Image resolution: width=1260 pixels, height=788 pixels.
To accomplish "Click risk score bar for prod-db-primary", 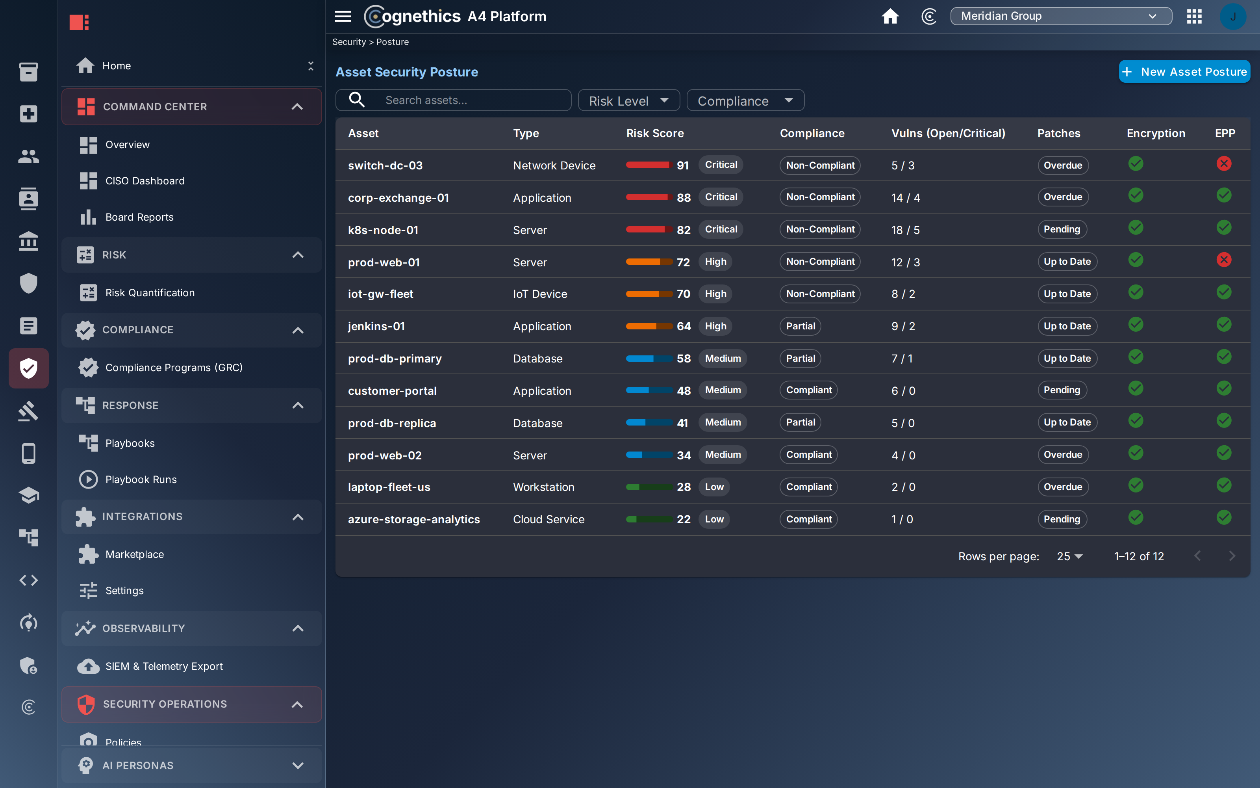I will 649,359.
